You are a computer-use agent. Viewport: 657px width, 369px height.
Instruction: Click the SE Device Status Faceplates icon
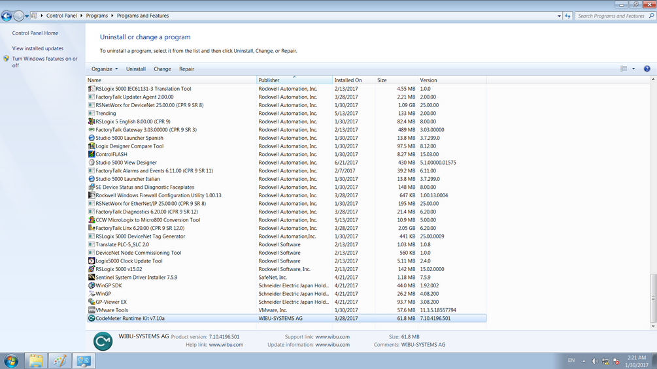click(92, 187)
